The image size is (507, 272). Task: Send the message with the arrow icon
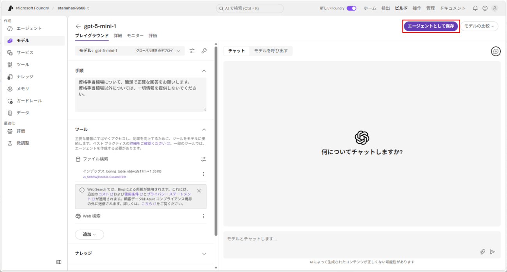coord(492,252)
